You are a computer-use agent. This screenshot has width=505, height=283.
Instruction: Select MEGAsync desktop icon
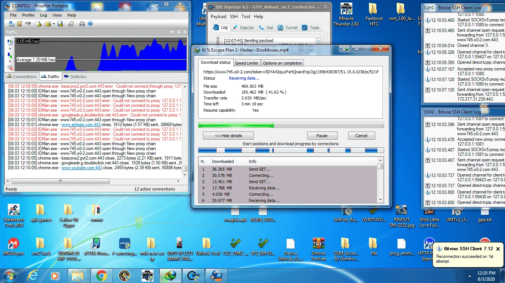coord(14,247)
